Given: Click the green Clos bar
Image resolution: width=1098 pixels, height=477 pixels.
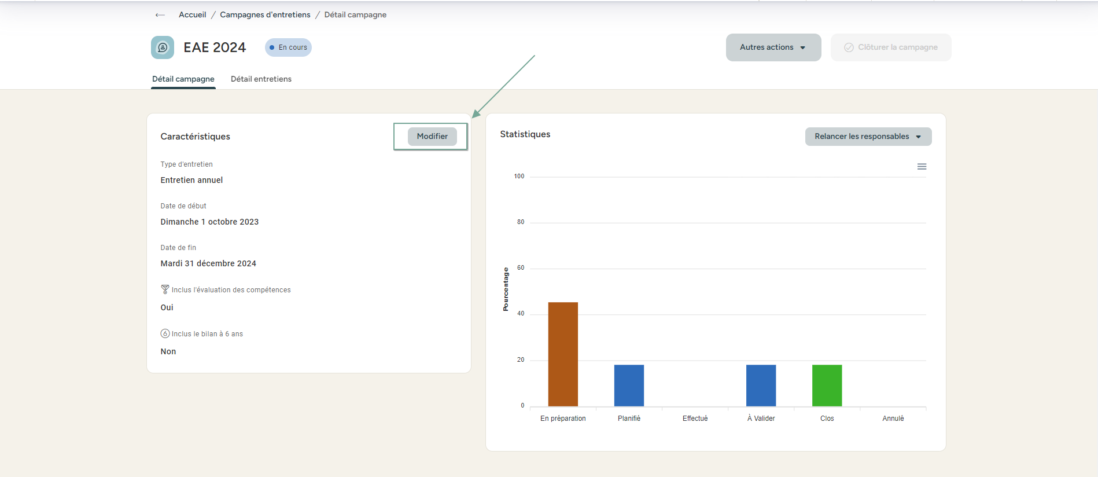Looking at the screenshot, I should click(x=827, y=386).
